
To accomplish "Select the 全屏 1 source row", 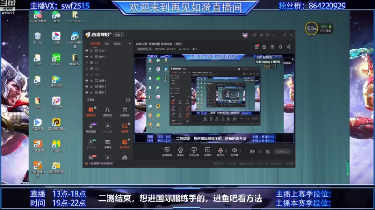I will pos(108,80).
